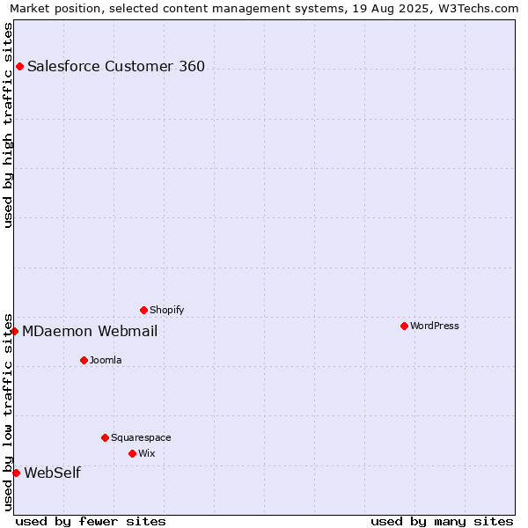Click the MDaemon Webmail red data point

coord(14,331)
